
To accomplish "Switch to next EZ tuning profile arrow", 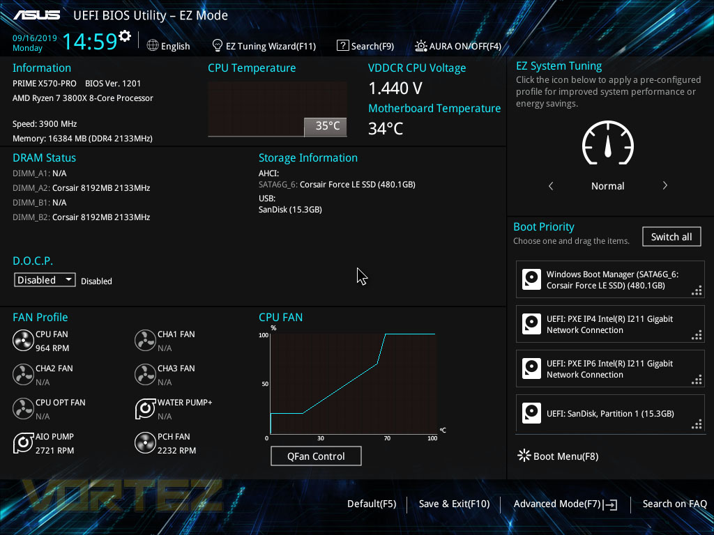I will 664,185.
